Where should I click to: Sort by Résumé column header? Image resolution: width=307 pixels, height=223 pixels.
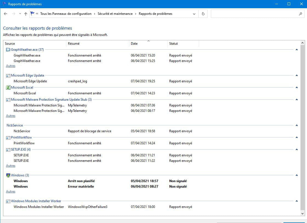tap(97, 44)
